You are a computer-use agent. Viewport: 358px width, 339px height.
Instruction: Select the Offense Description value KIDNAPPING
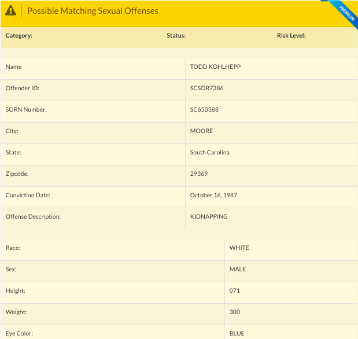tap(209, 216)
